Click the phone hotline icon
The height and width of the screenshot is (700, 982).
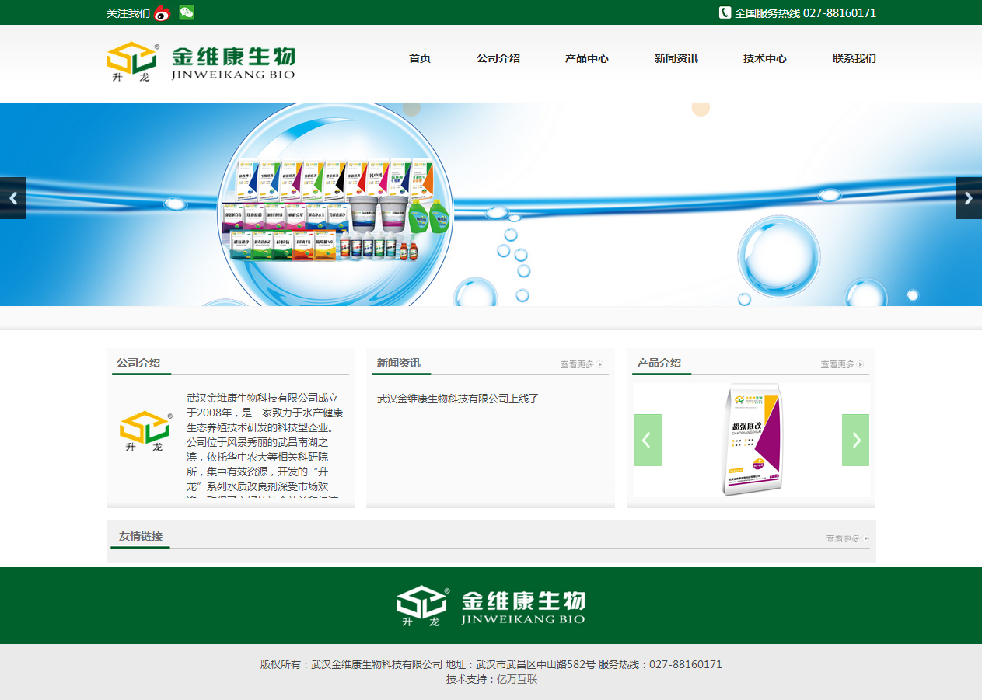point(725,12)
